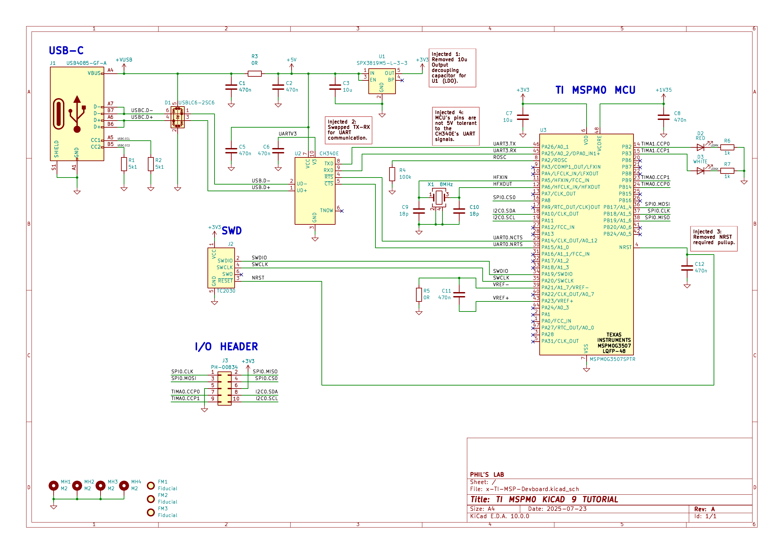Click fiducial FM1 symbol
The width and height of the screenshot is (784, 554).
pos(150,485)
